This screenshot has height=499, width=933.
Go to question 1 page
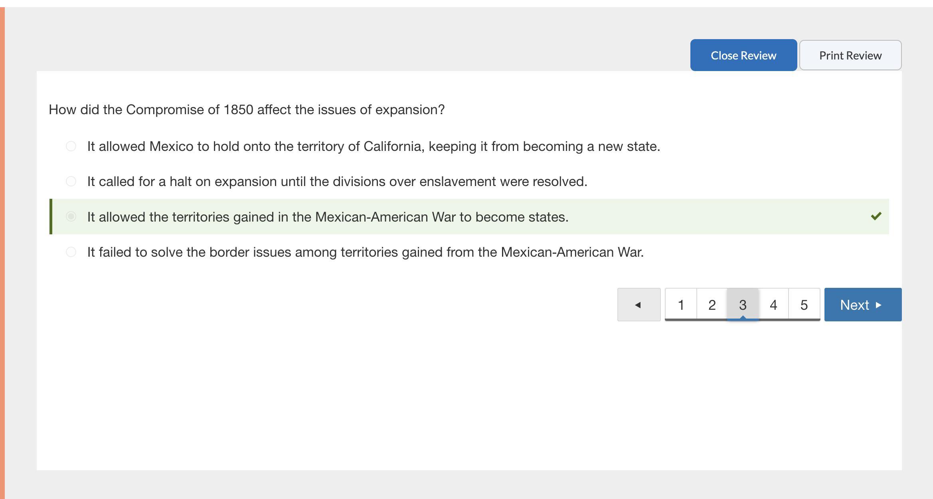(681, 305)
